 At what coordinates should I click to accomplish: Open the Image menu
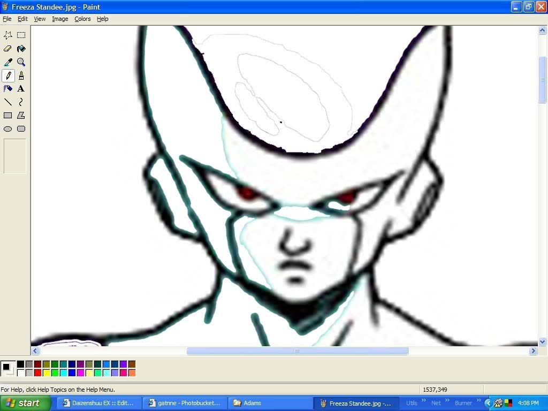click(x=60, y=19)
